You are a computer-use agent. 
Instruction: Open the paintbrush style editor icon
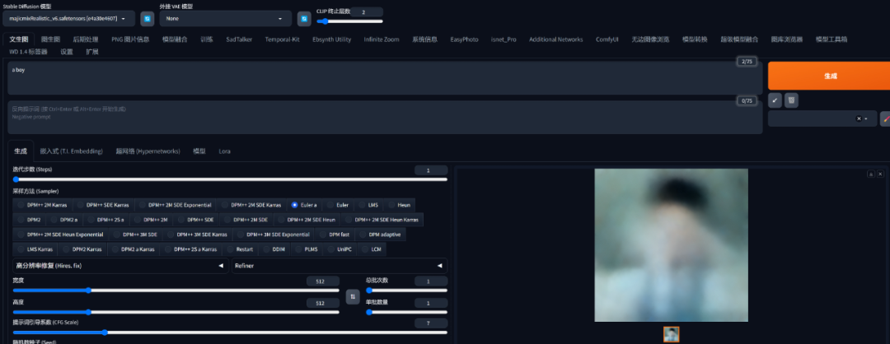pos(887,119)
